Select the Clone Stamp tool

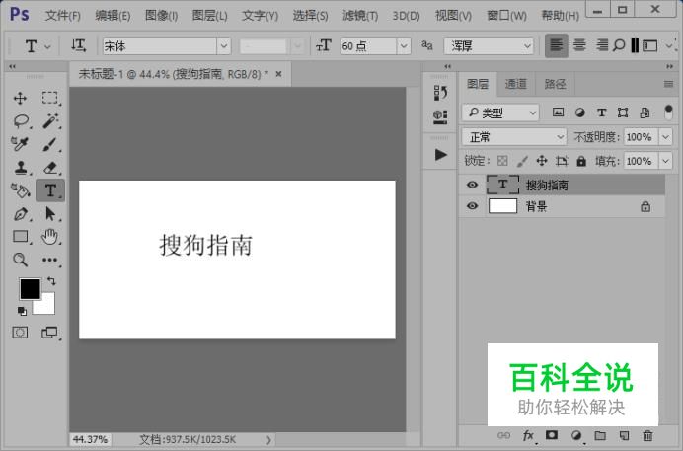(x=21, y=167)
